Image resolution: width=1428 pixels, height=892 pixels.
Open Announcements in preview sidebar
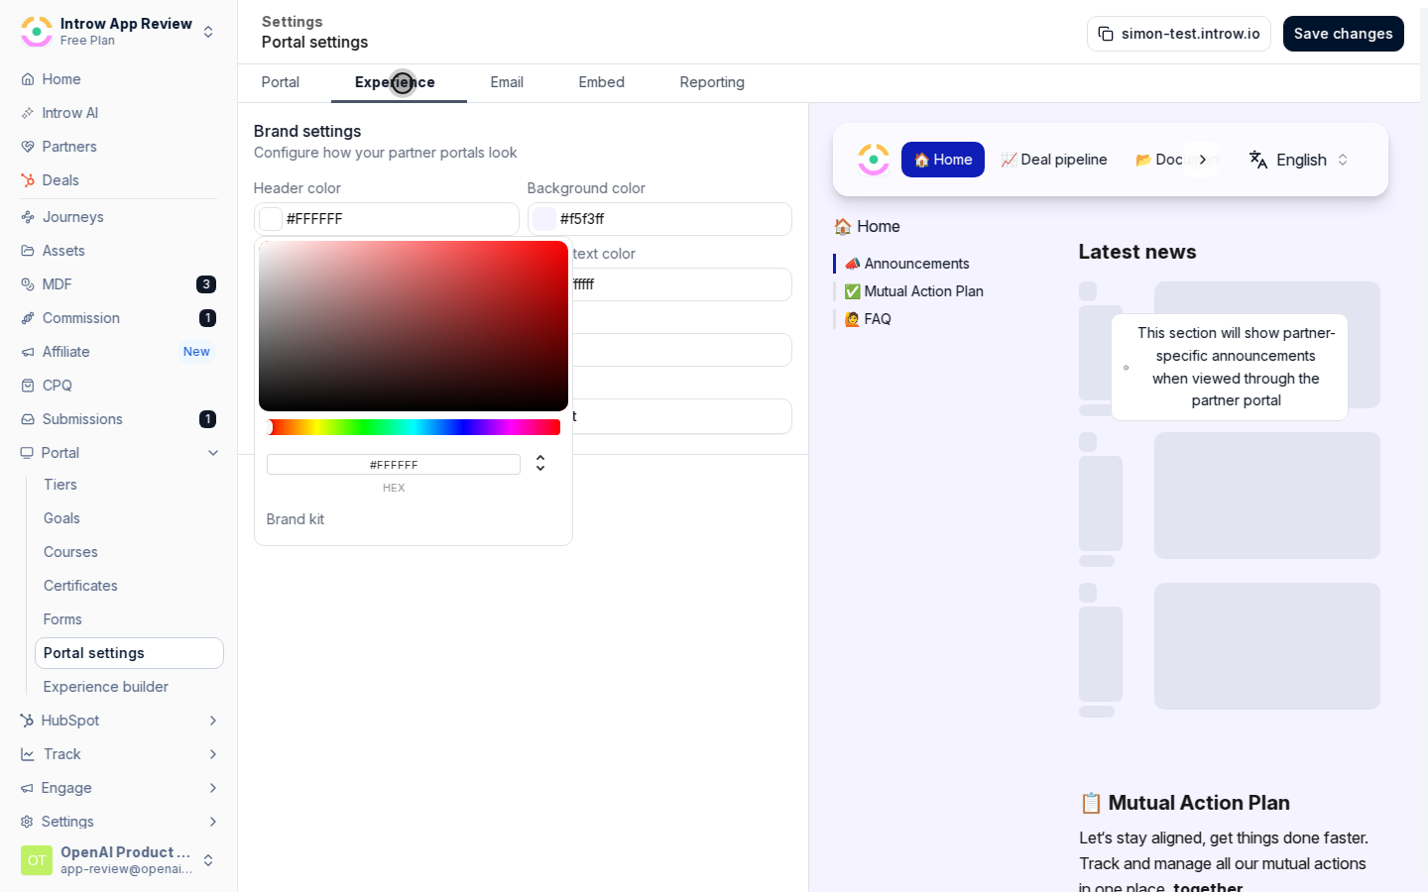tap(907, 264)
